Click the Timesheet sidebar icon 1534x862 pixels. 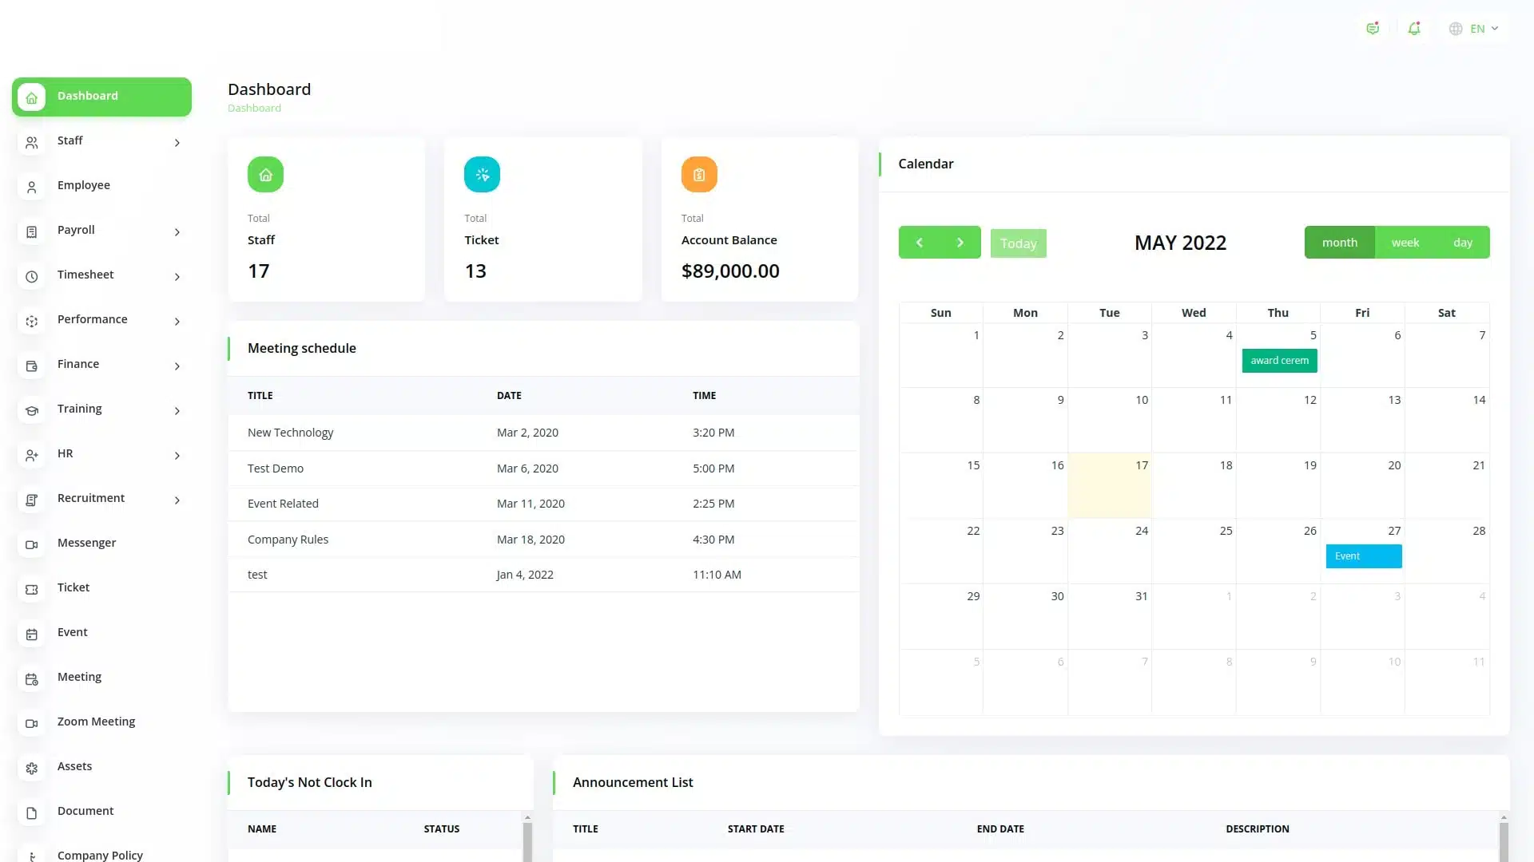click(x=30, y=275)
